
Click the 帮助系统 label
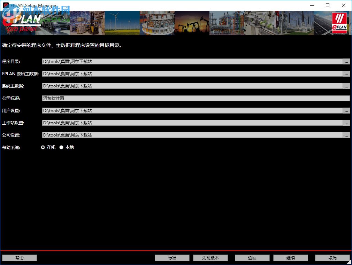tap(11, 147)
